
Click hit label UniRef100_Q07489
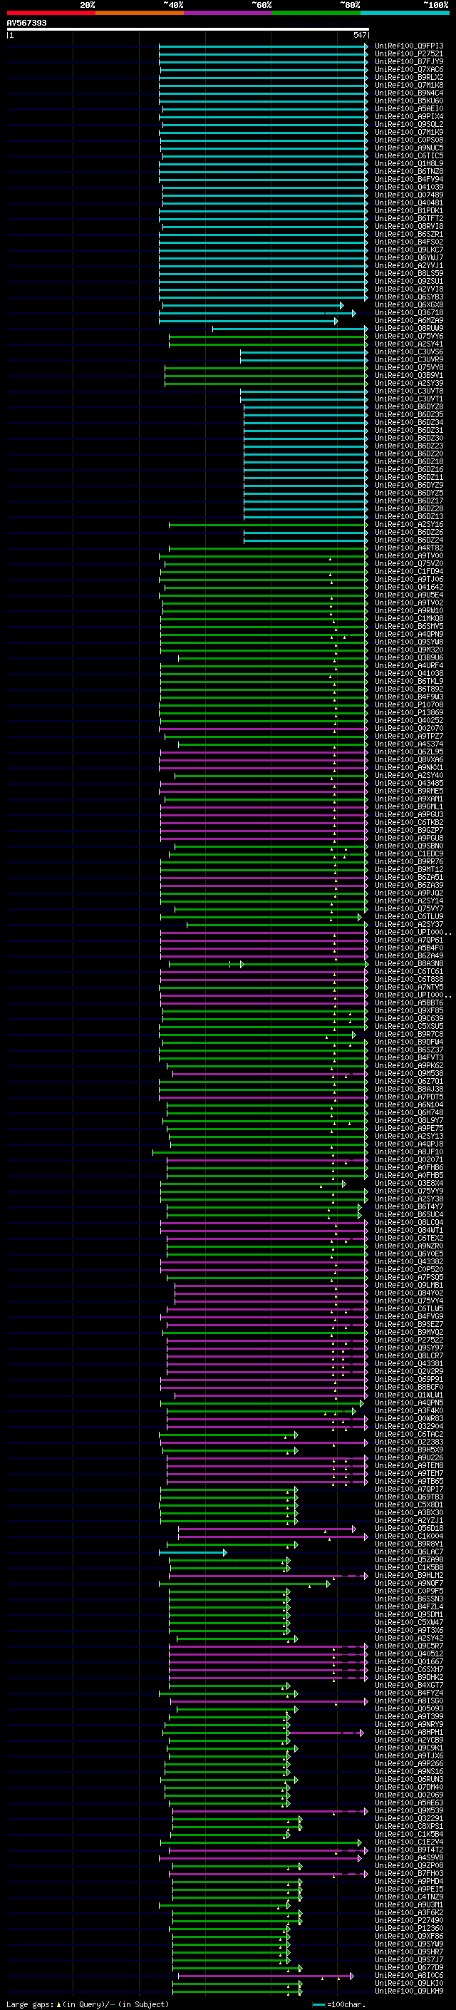(409, 195)
